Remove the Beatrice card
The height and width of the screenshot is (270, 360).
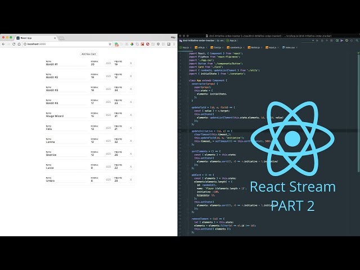point(131,154)
